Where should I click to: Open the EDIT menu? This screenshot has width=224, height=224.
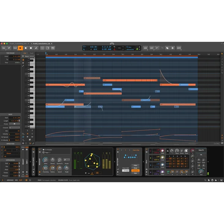[x=152, y=48]
